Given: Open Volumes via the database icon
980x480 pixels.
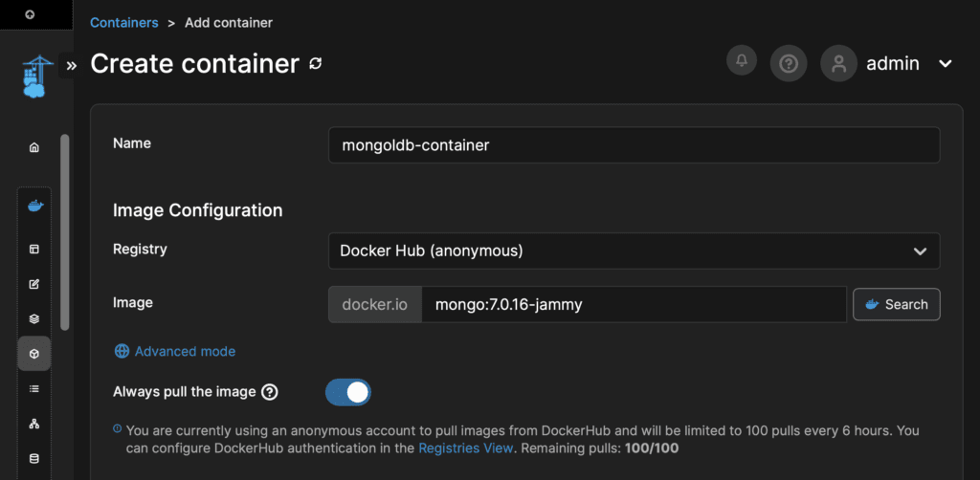Looking at the screenshot, I should click(34, 458).
